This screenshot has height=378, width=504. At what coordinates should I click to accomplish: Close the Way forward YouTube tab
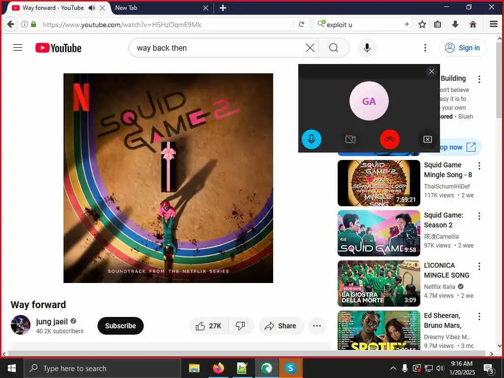pos(102,8)
